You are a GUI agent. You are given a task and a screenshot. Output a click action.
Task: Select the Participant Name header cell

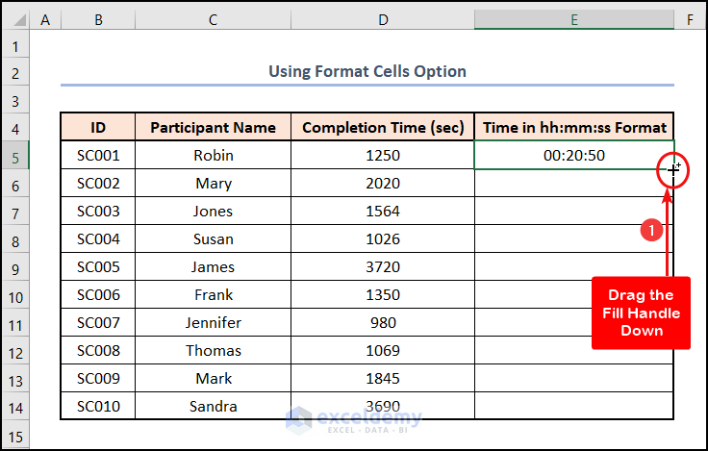(213, 127)
